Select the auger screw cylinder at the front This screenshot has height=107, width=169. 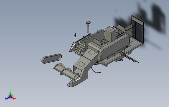click(66, 71)
